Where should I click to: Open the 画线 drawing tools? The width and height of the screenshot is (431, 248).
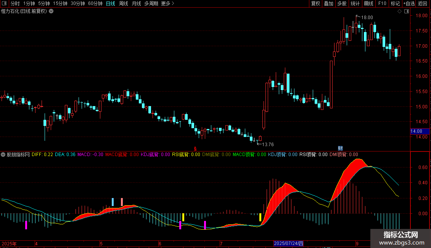[368, 3]
